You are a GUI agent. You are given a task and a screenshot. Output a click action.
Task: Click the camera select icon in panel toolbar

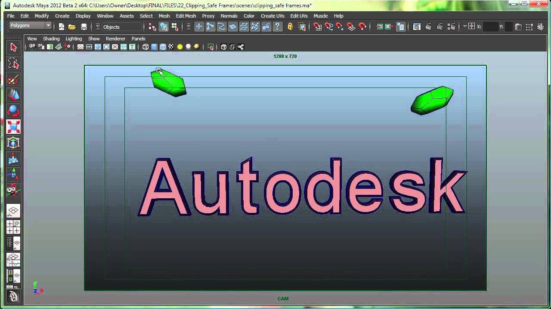coord(32,47)
